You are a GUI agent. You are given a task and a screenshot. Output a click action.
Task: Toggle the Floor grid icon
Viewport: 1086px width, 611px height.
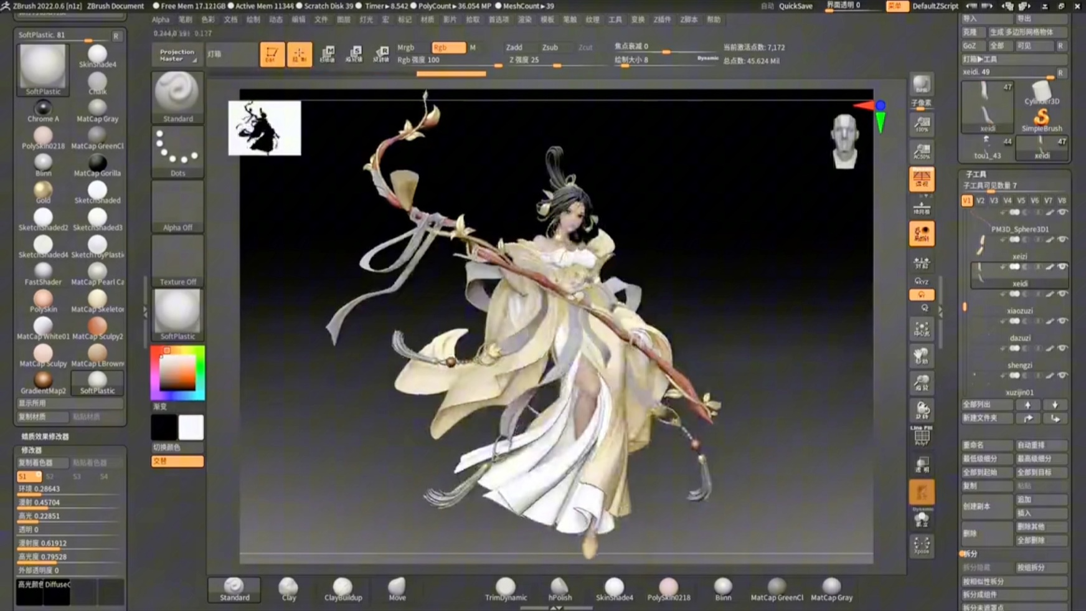922,207
